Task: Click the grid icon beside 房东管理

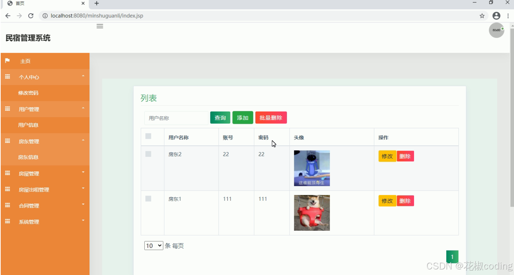Action: [7, 141]
